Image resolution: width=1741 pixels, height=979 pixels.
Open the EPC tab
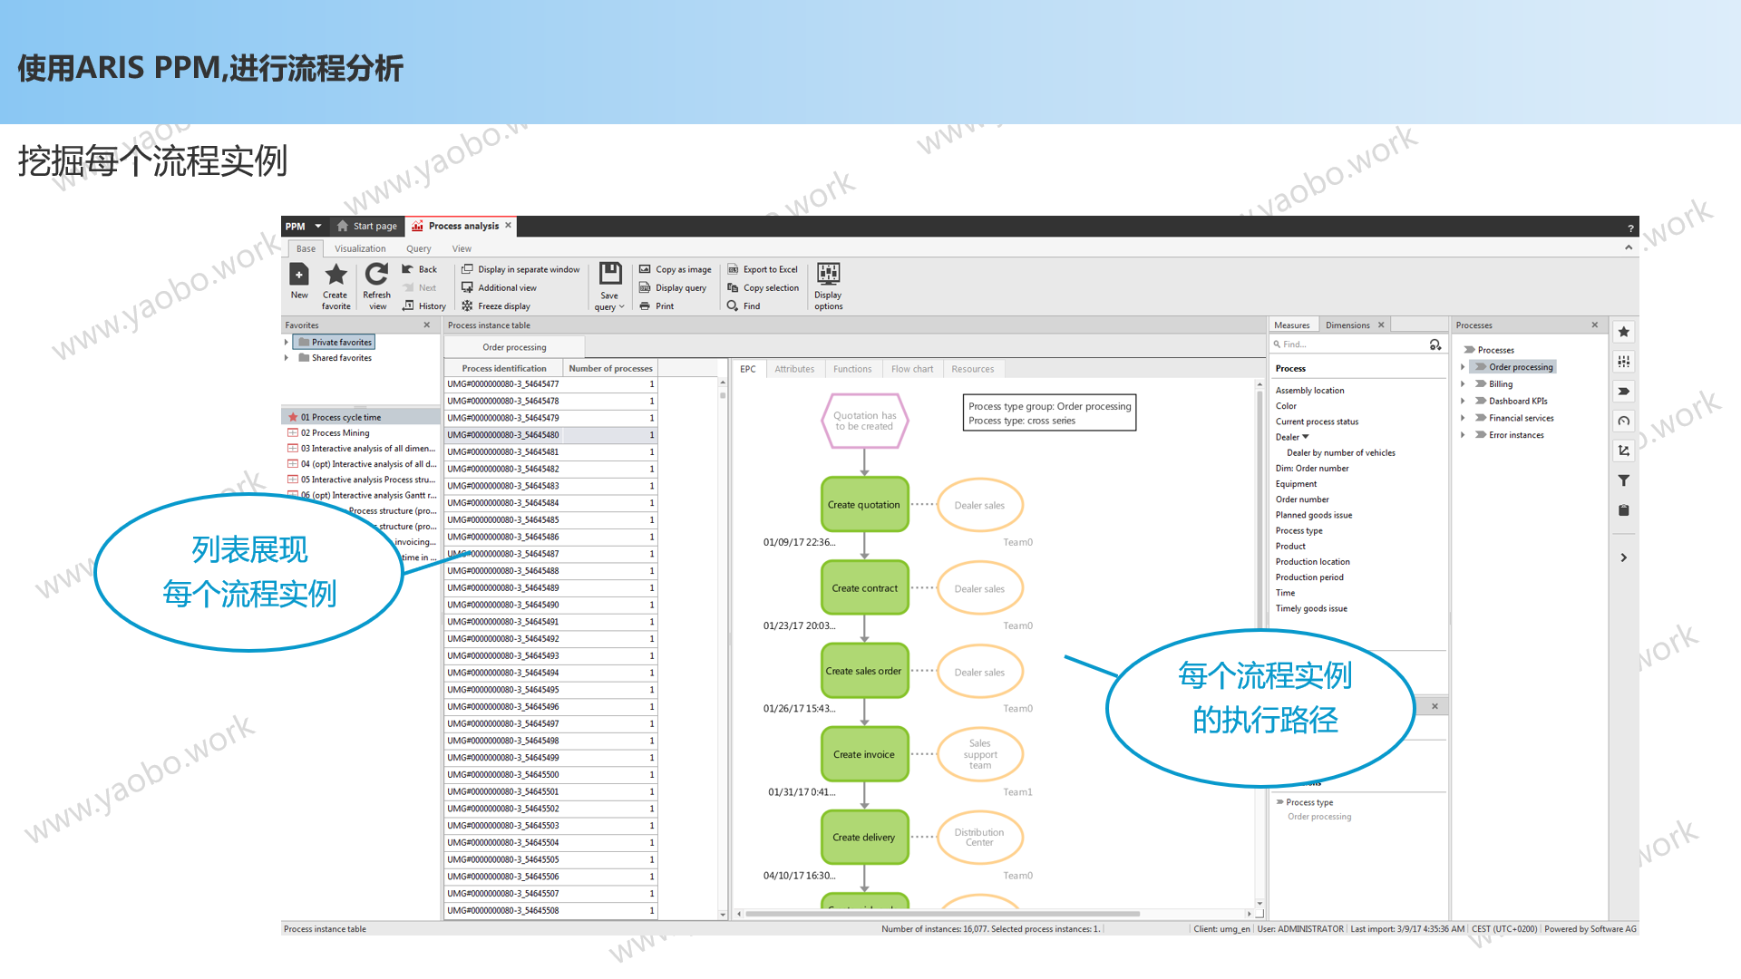[748, 369]
